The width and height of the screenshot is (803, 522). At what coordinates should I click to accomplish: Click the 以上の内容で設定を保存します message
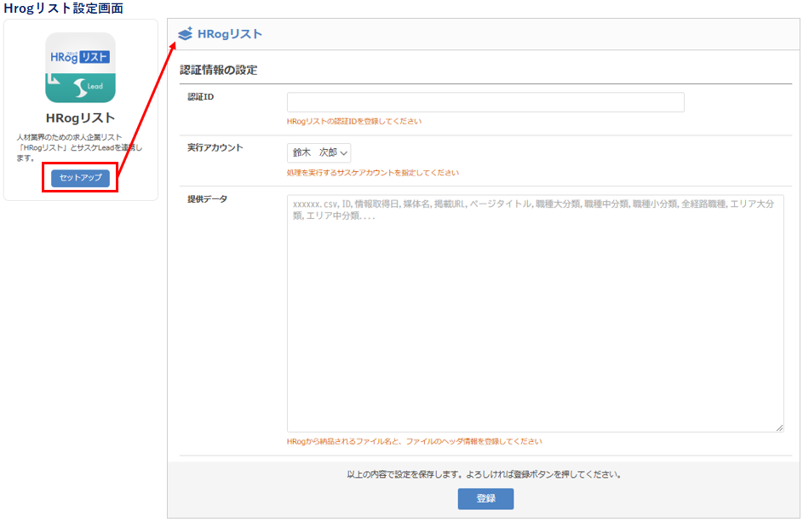coord(484,474)
